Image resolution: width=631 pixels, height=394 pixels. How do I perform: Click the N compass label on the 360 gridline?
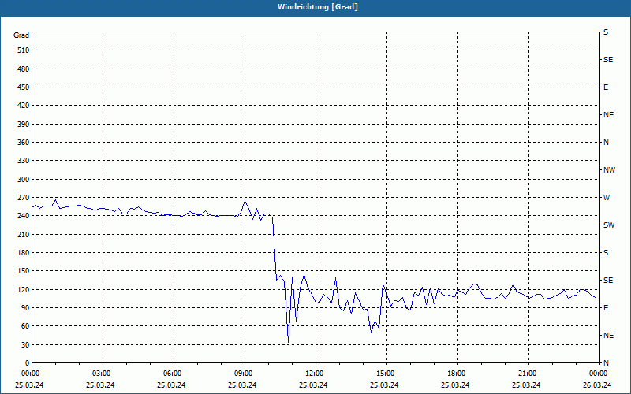(607, 143)
